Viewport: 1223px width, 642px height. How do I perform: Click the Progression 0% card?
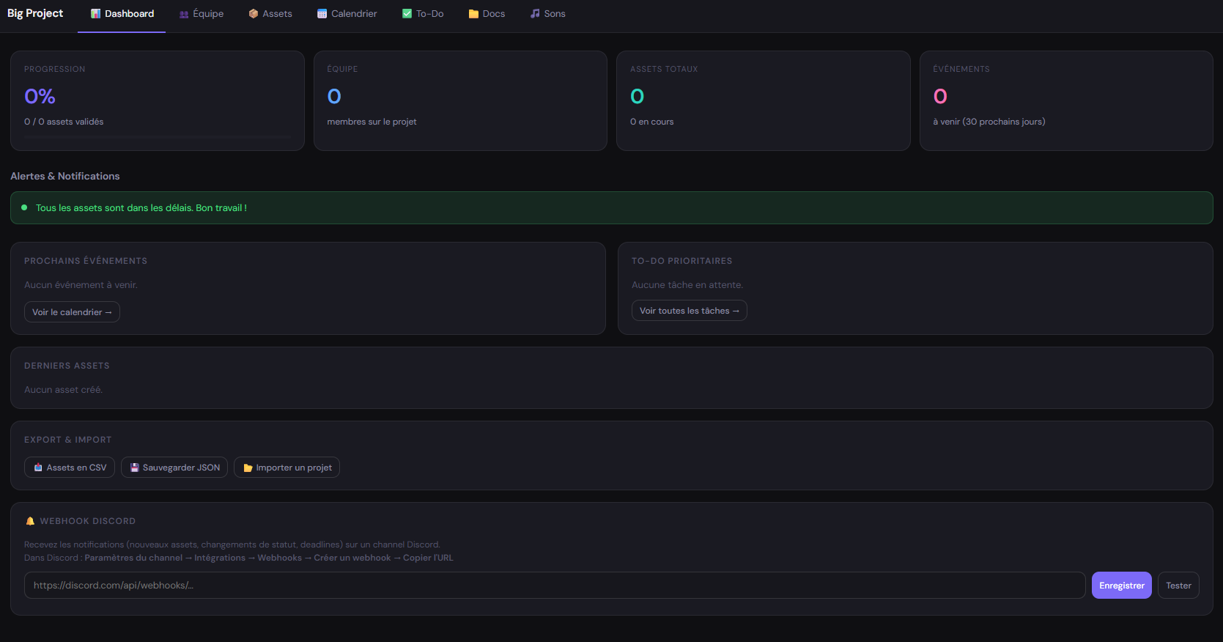click(x=158, y=101)
